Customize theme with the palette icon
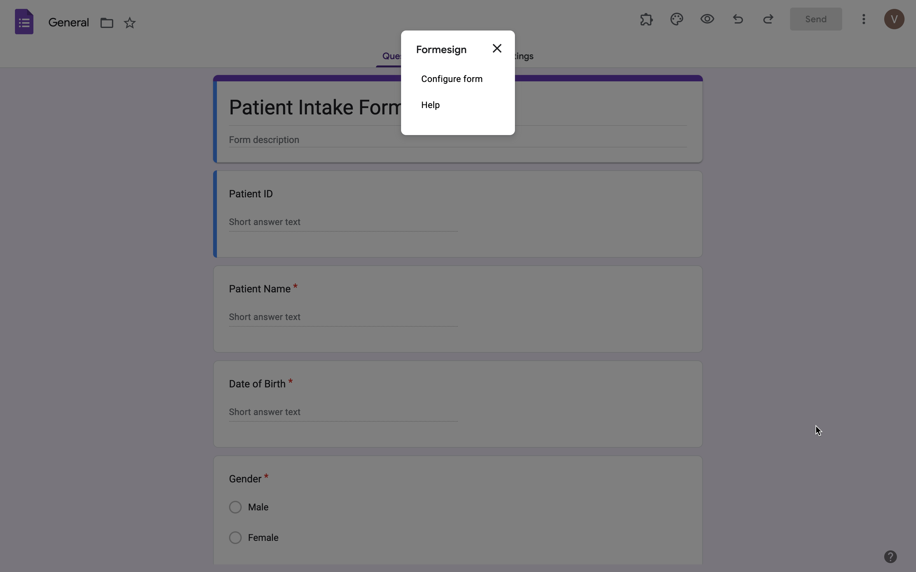Image resolution: width=916 pixels, height=572 pixels. [x=677, y=19]
